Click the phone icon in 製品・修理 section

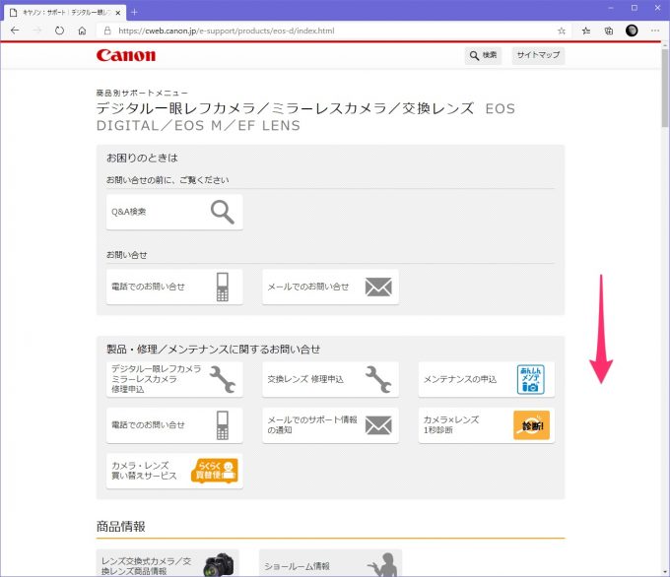tap(223, 425)
